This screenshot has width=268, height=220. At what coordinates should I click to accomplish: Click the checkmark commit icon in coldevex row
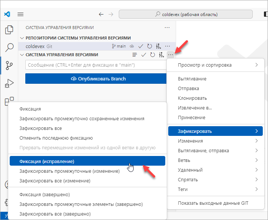(141, 47)
